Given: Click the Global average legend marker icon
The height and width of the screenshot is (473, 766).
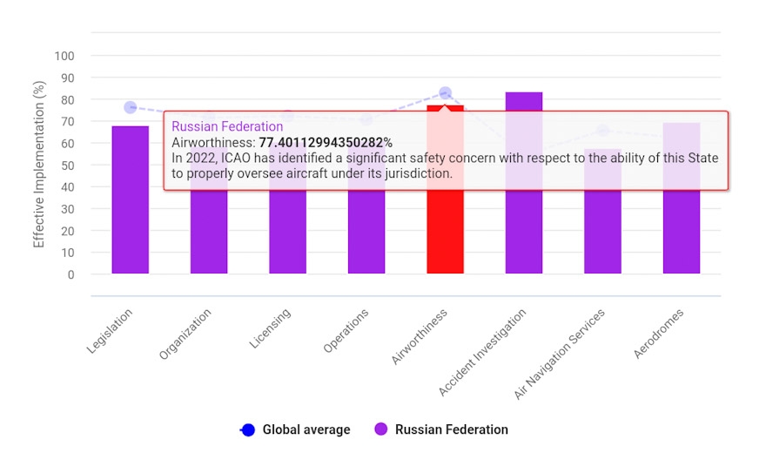Looking at the screenshot, I should click(x=248, y=429).
